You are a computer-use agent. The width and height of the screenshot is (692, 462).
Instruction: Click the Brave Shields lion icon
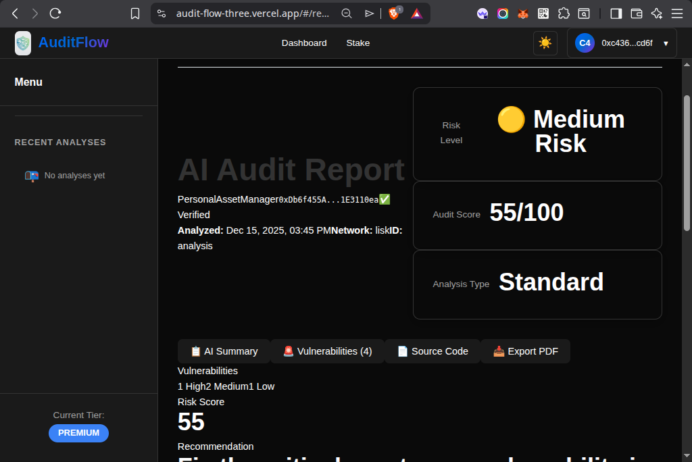click(x=394, y=14)
